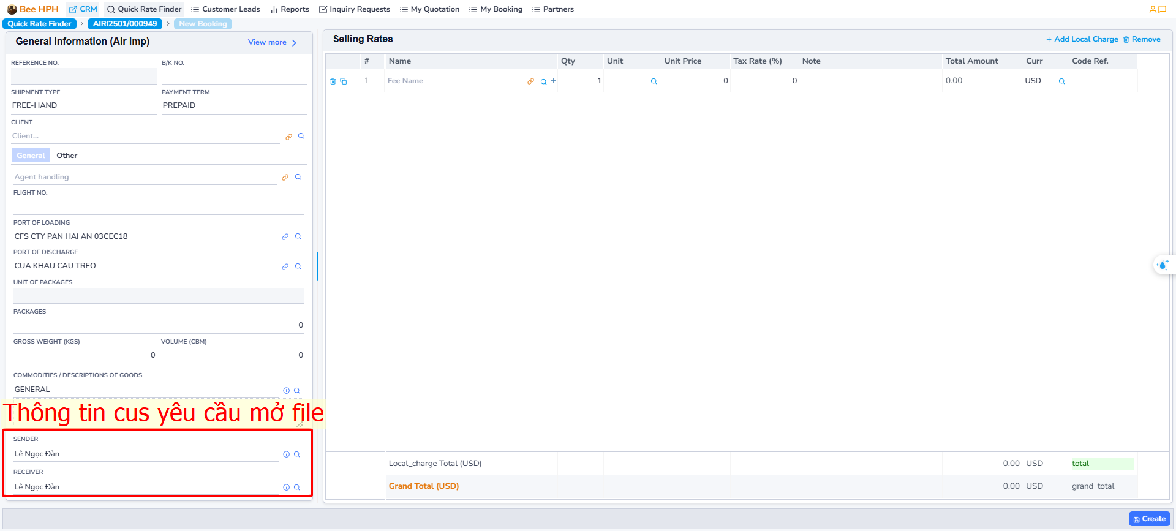Open the CRM menu

[83, 9]
